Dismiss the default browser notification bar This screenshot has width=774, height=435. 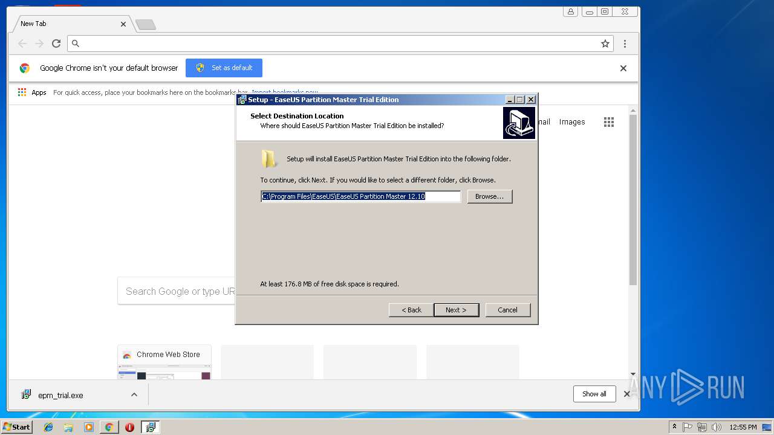[x=623, y=68]
